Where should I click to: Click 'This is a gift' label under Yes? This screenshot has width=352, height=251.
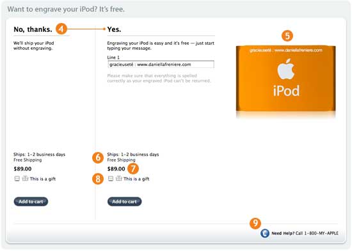click(136, 179)
